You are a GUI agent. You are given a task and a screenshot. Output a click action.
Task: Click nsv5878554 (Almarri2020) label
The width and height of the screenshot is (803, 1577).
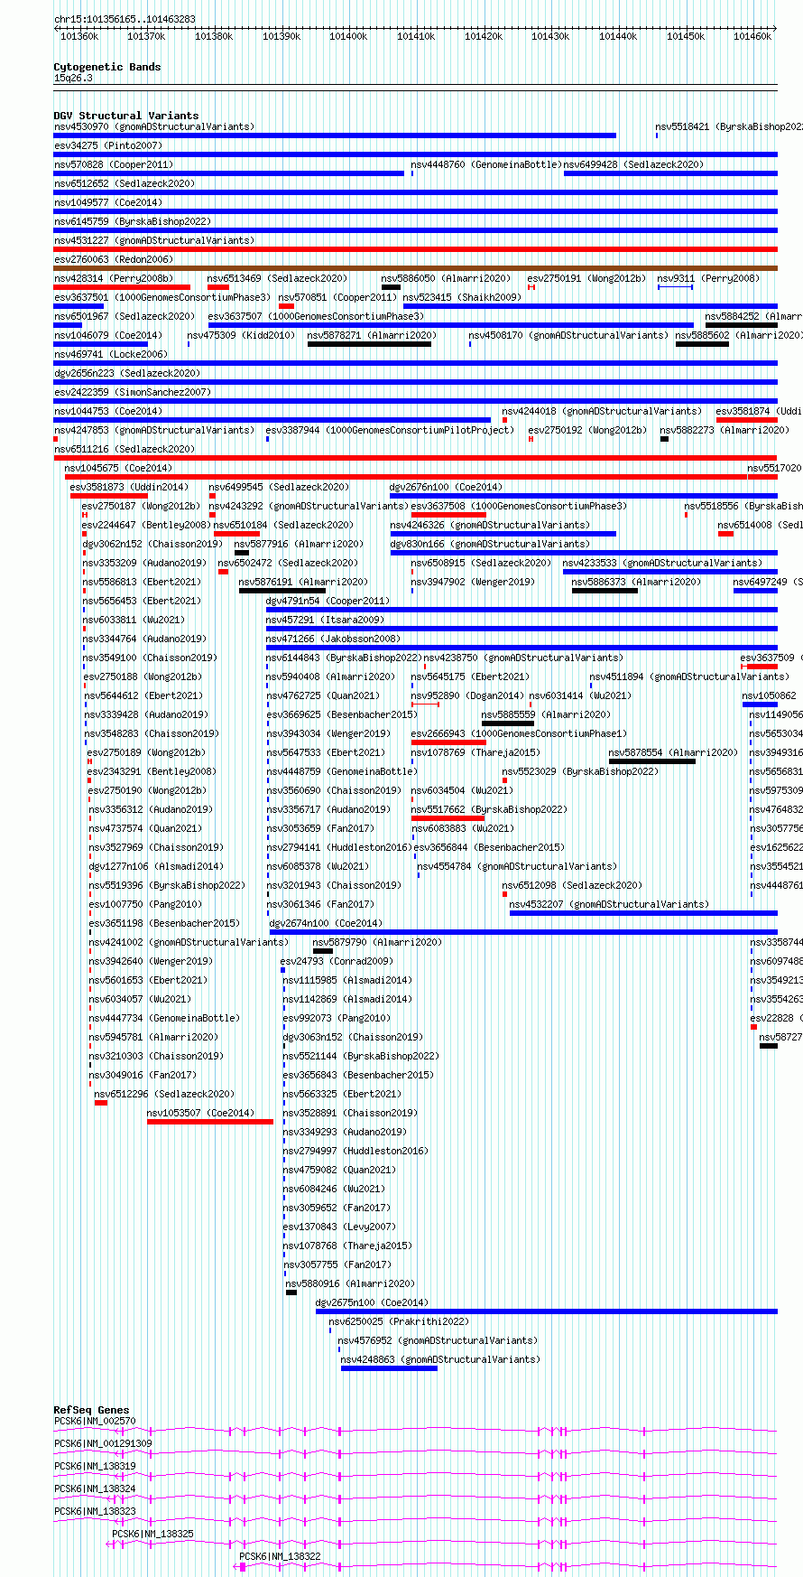click(x=674, y=752)
